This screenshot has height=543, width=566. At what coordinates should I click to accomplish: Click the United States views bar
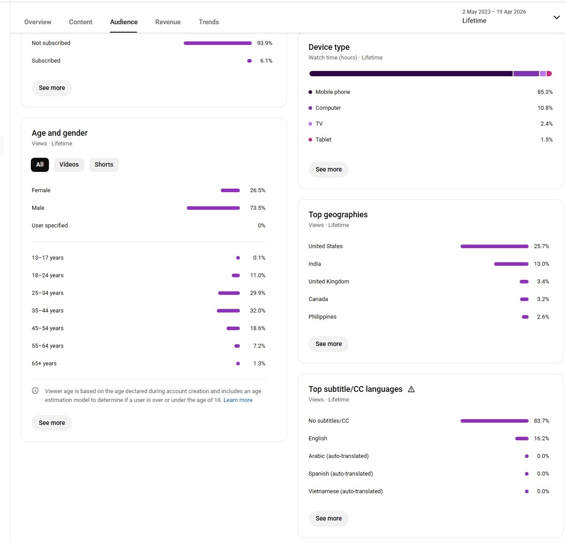pos(494,246)
